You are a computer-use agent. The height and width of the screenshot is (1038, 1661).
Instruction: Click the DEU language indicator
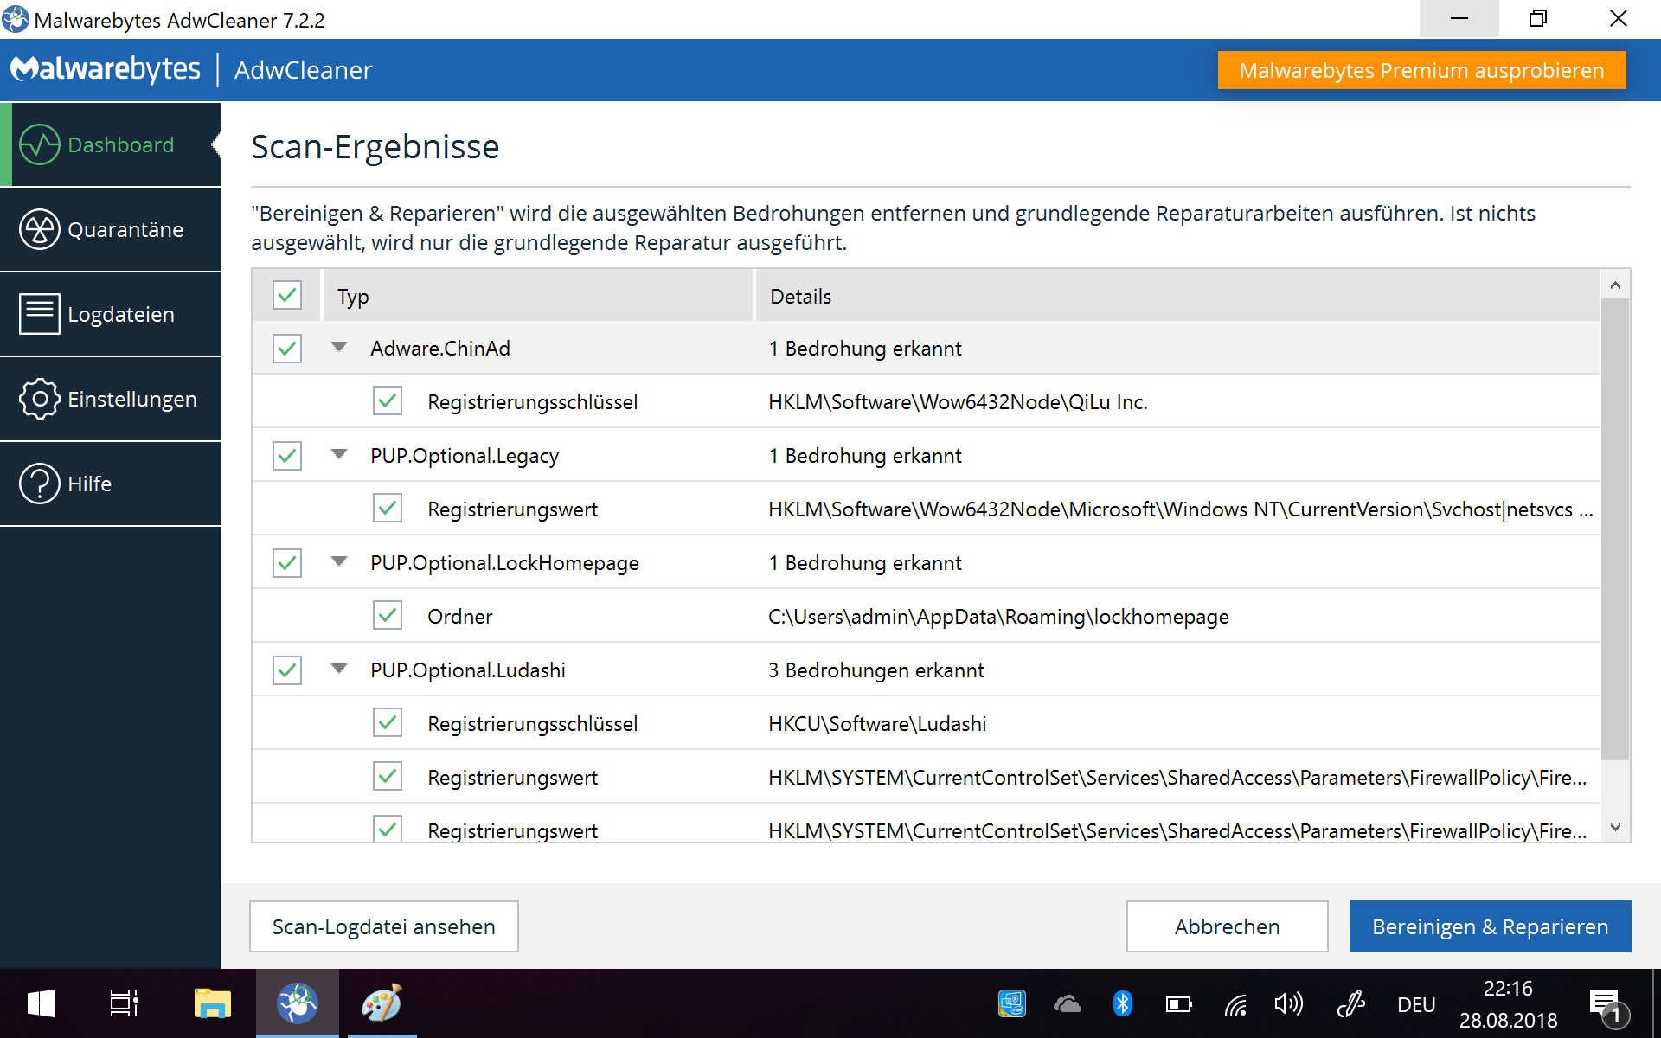coord(1416,1004)
